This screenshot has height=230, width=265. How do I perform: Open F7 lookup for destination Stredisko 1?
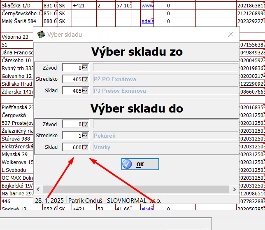(x=85, y=135)
